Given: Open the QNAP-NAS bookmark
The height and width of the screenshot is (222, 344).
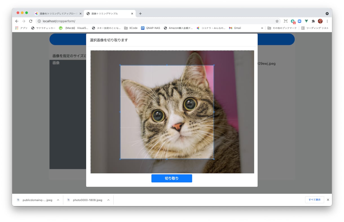Looking at the screenshot, I should coord(151,28).
